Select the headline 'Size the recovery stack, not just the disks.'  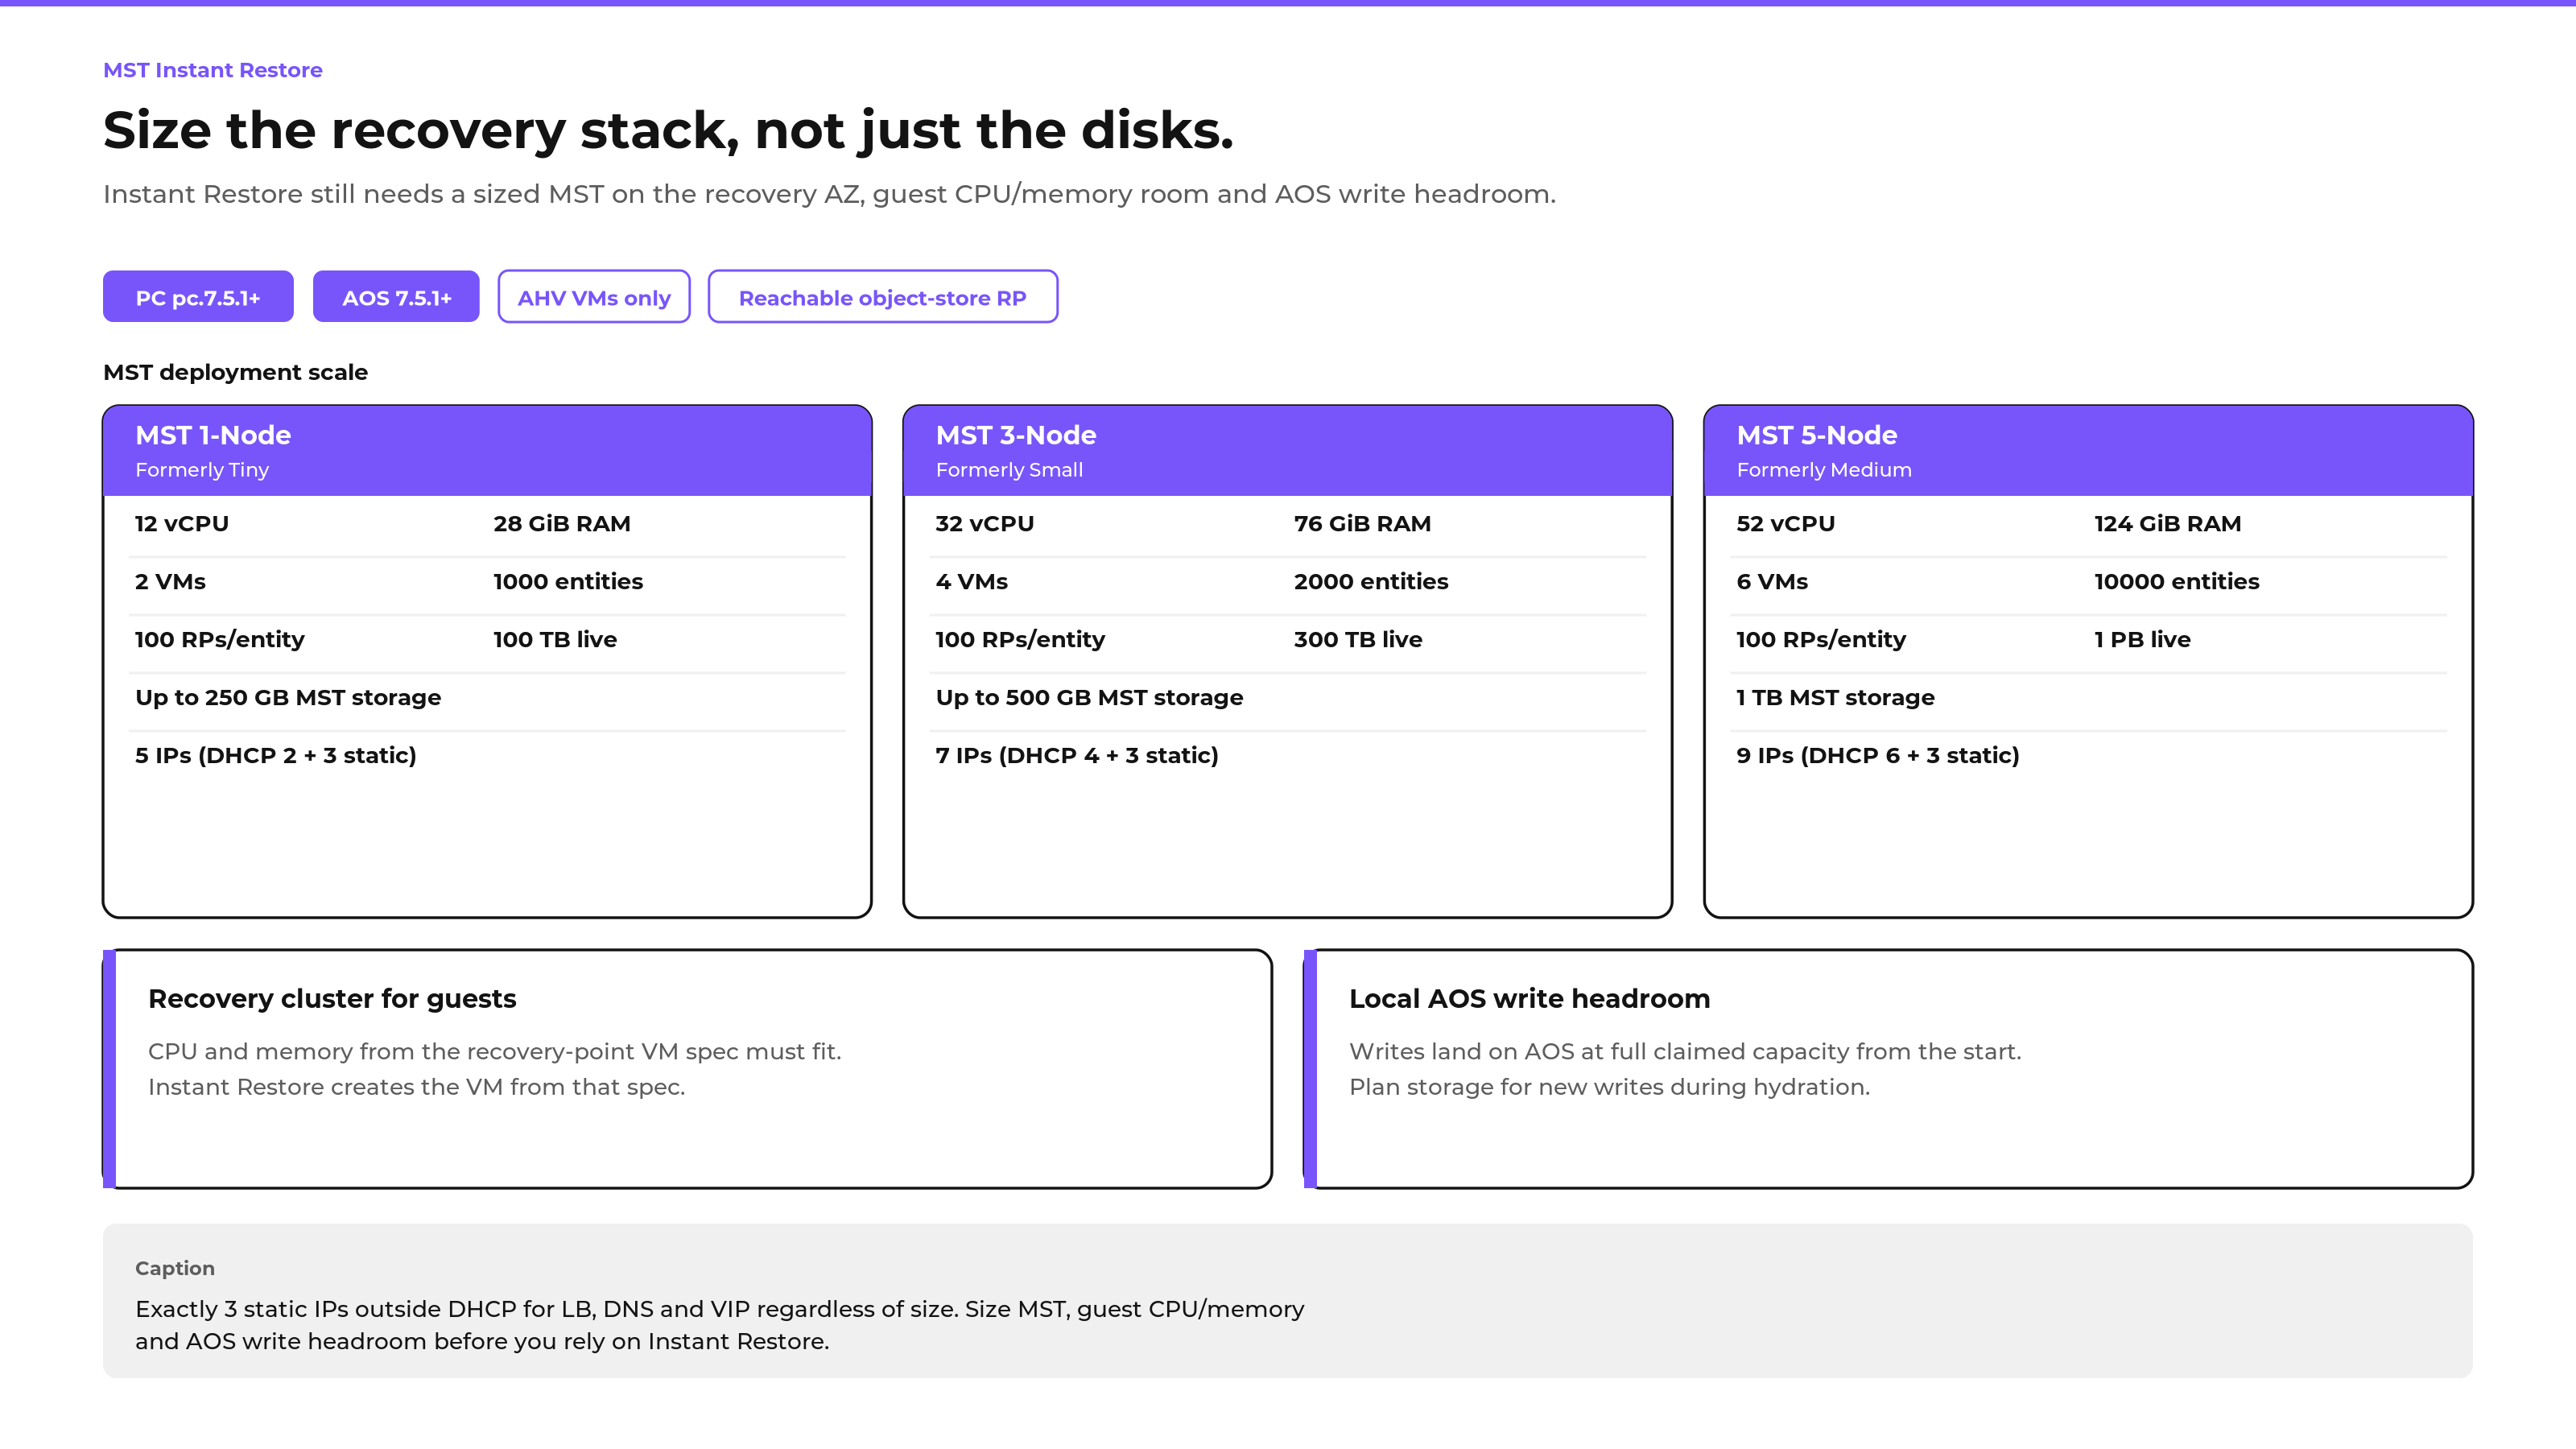(668, 130)
